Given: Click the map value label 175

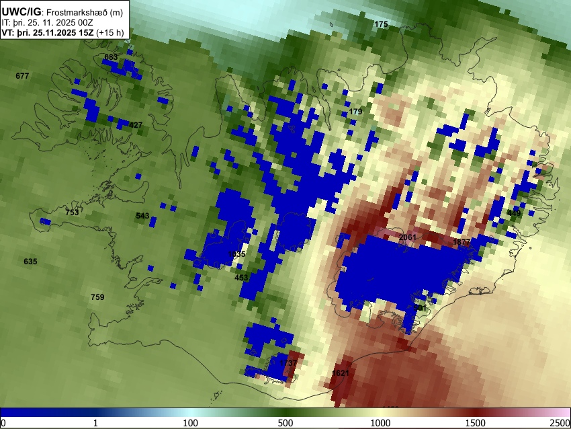Looking at the screenshot, I should pyautogui.click(x=382, y=24).
